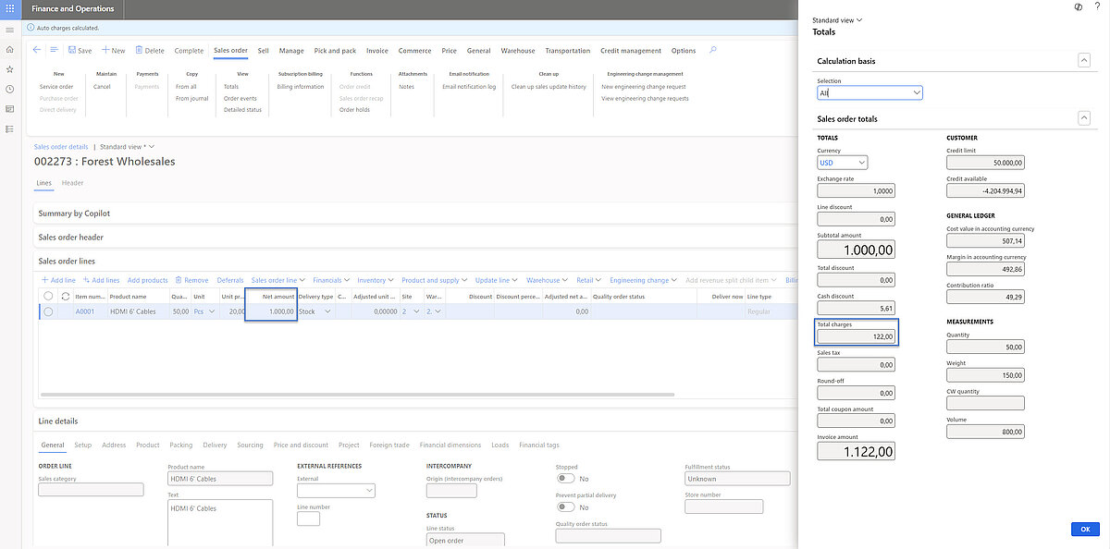Open the Selection dropdown showing All
The width and height of the screenshot is (1110, 549).
coord(869,92)
